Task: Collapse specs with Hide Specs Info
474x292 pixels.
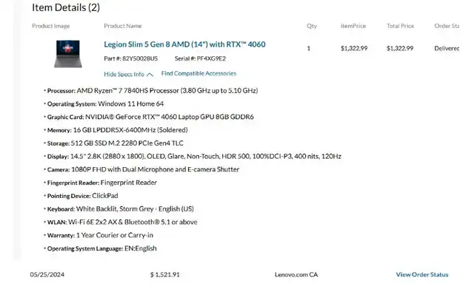Action: (x=124, y=74)
